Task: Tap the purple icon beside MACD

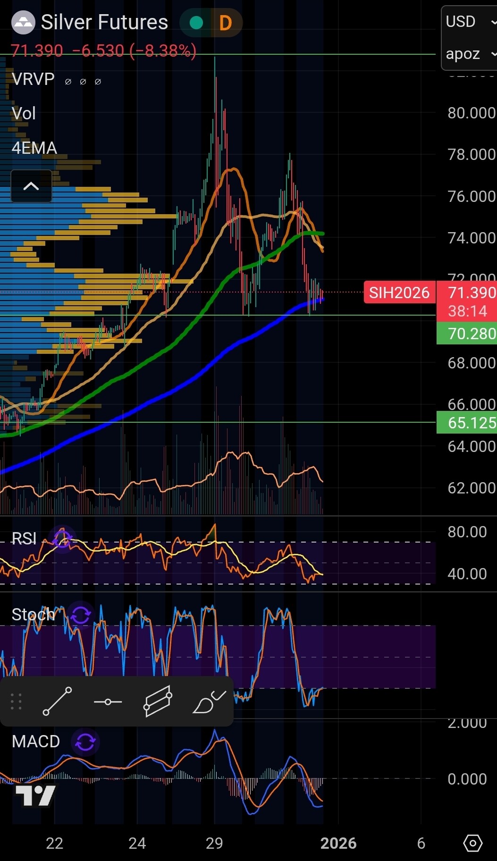Action: point(85,742)
